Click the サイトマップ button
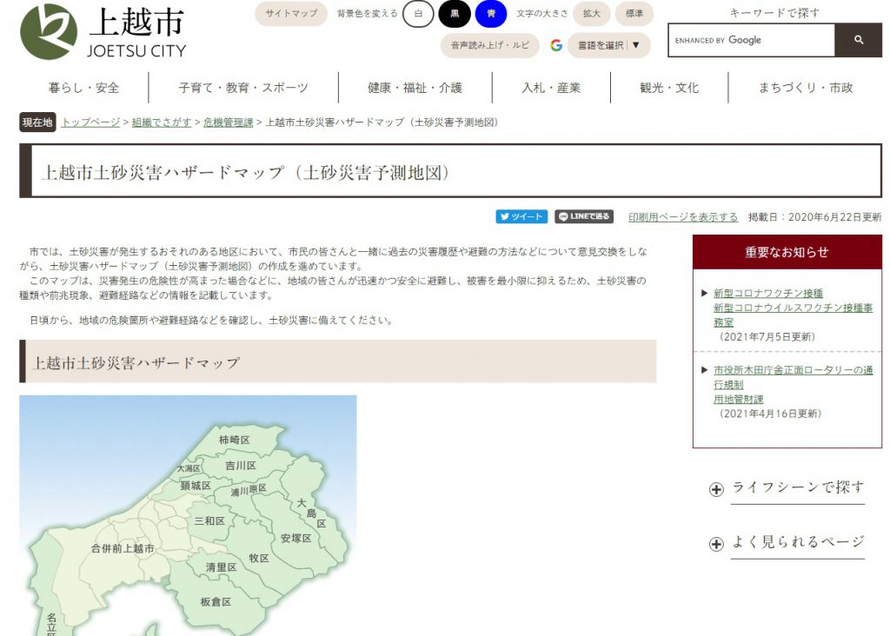This screenshot has width=890, height=636. point(290,14)
